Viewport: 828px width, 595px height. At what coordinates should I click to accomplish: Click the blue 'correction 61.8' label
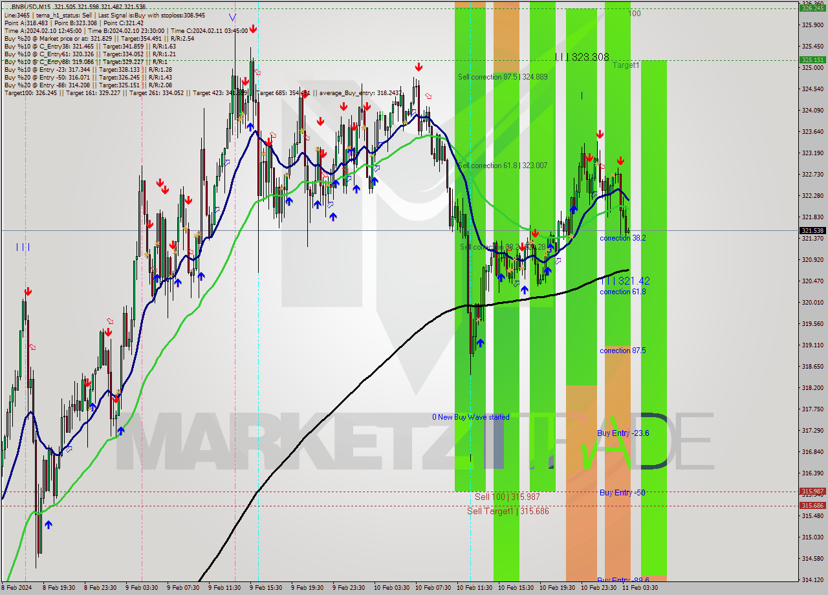pyautogui.click(x=622, y=292)
